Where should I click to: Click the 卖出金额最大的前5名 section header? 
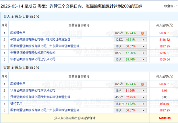point(21,67)
